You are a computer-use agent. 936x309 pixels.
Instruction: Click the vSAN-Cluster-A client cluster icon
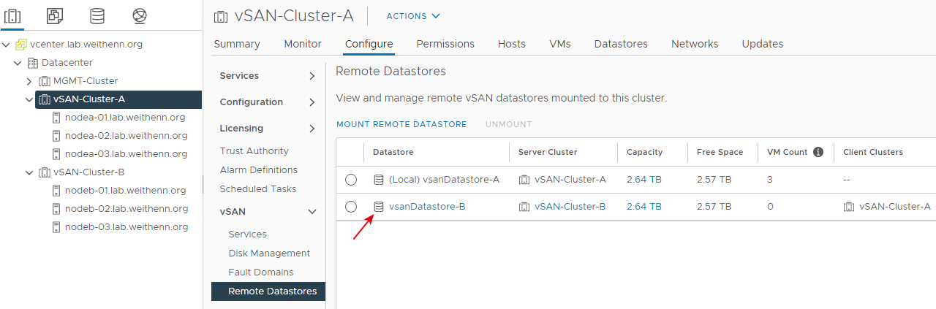849,207
